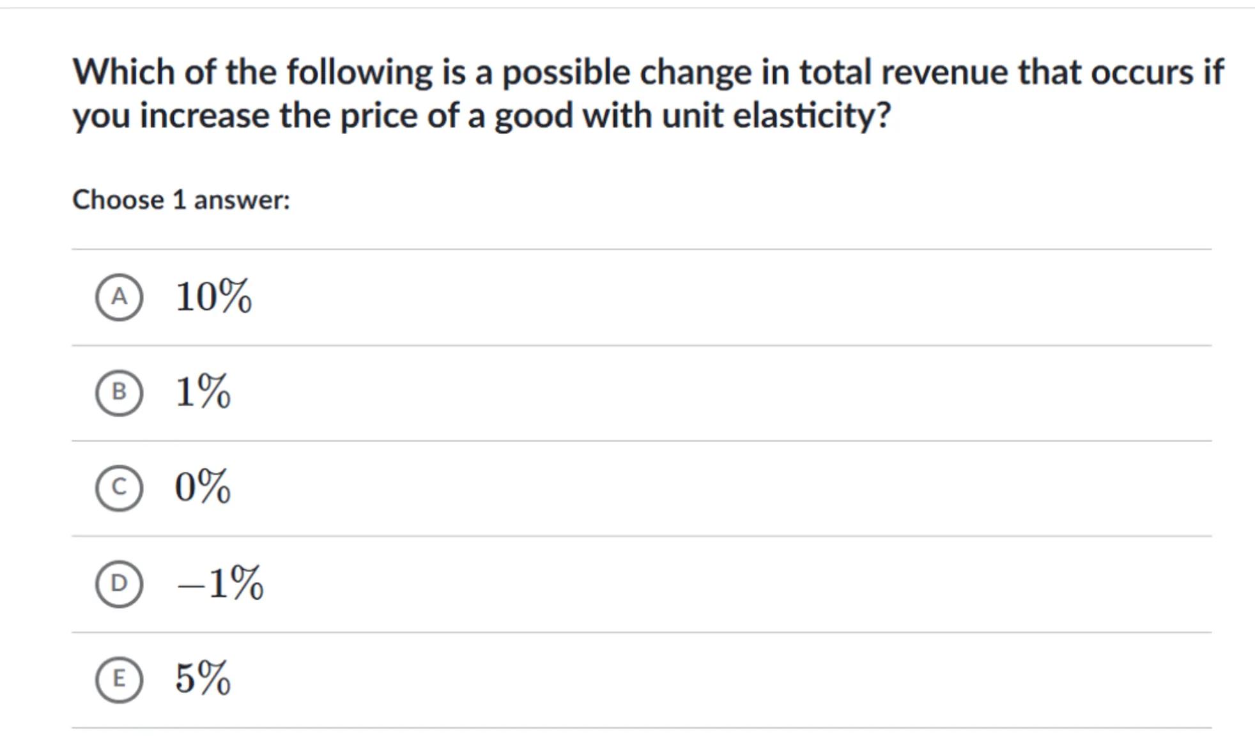Image resolution: width=1255 pixels, height=748 pixels.
Task: Select radio button circle C
Action: click(119, 488)
